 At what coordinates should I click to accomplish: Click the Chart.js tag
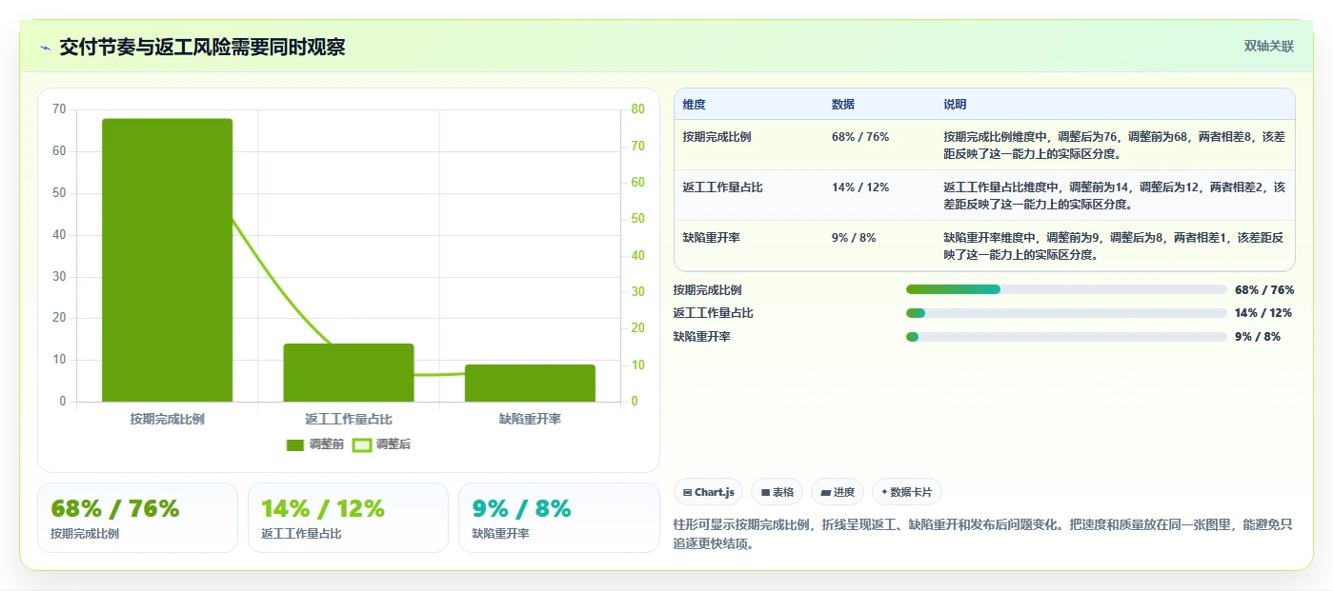point(708,492)
